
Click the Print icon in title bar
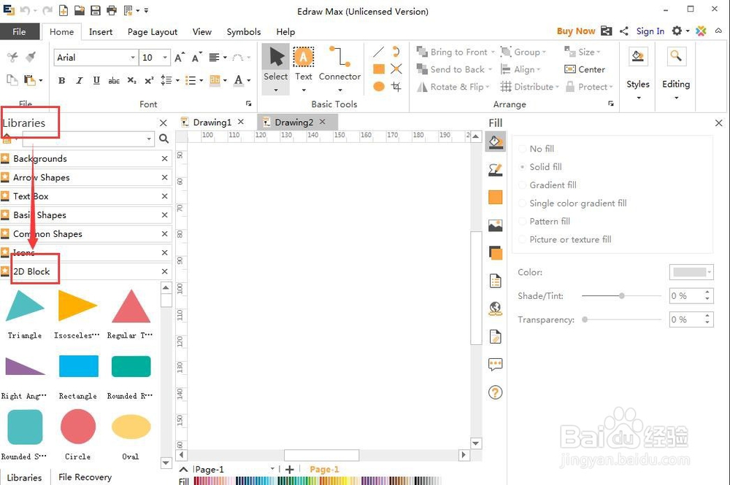(x=112, y=10)
